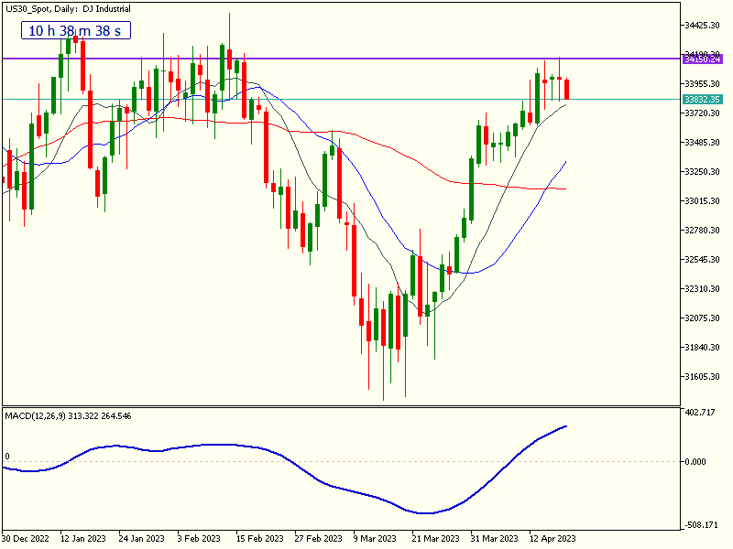The width and height of the screenshot is (733, 549).
Task: Select the blue MACD line near its trough
Action: [x=426, y=512]
